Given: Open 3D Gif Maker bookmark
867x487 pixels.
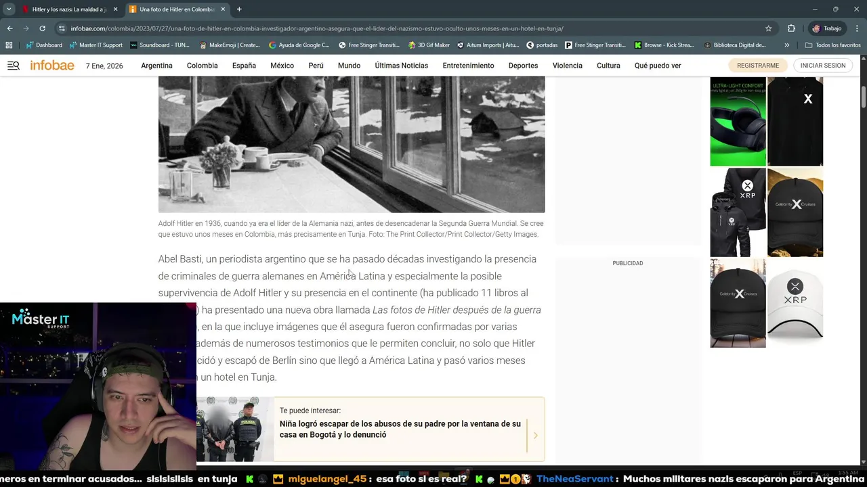Looking at the screenshot, I should pyautogui.click(x=429, y=45).
